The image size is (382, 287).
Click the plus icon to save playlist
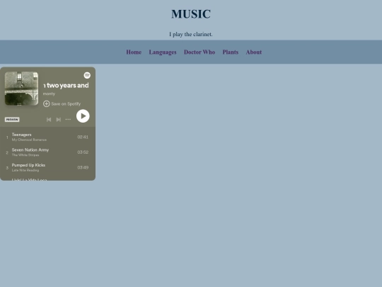(x=46, y=103)
